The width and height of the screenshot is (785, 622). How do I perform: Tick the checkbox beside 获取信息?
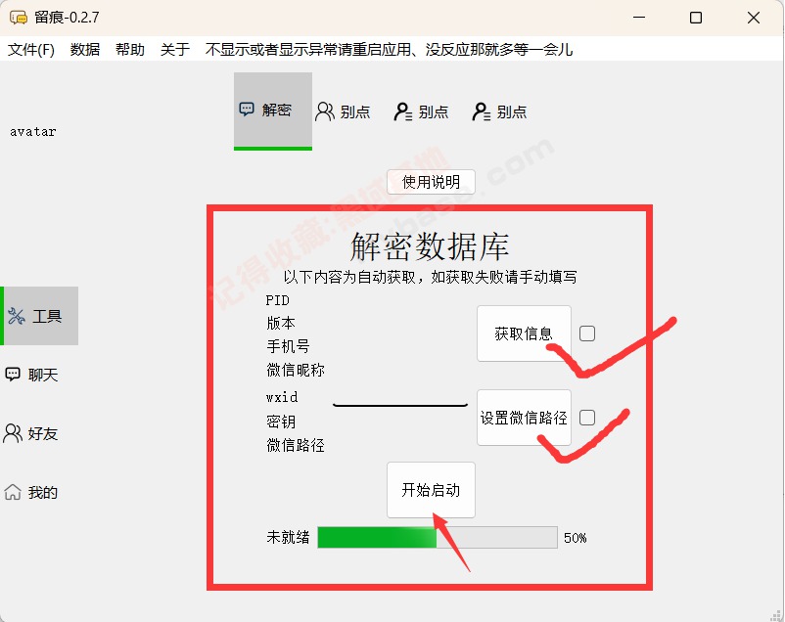pos(587,333)
